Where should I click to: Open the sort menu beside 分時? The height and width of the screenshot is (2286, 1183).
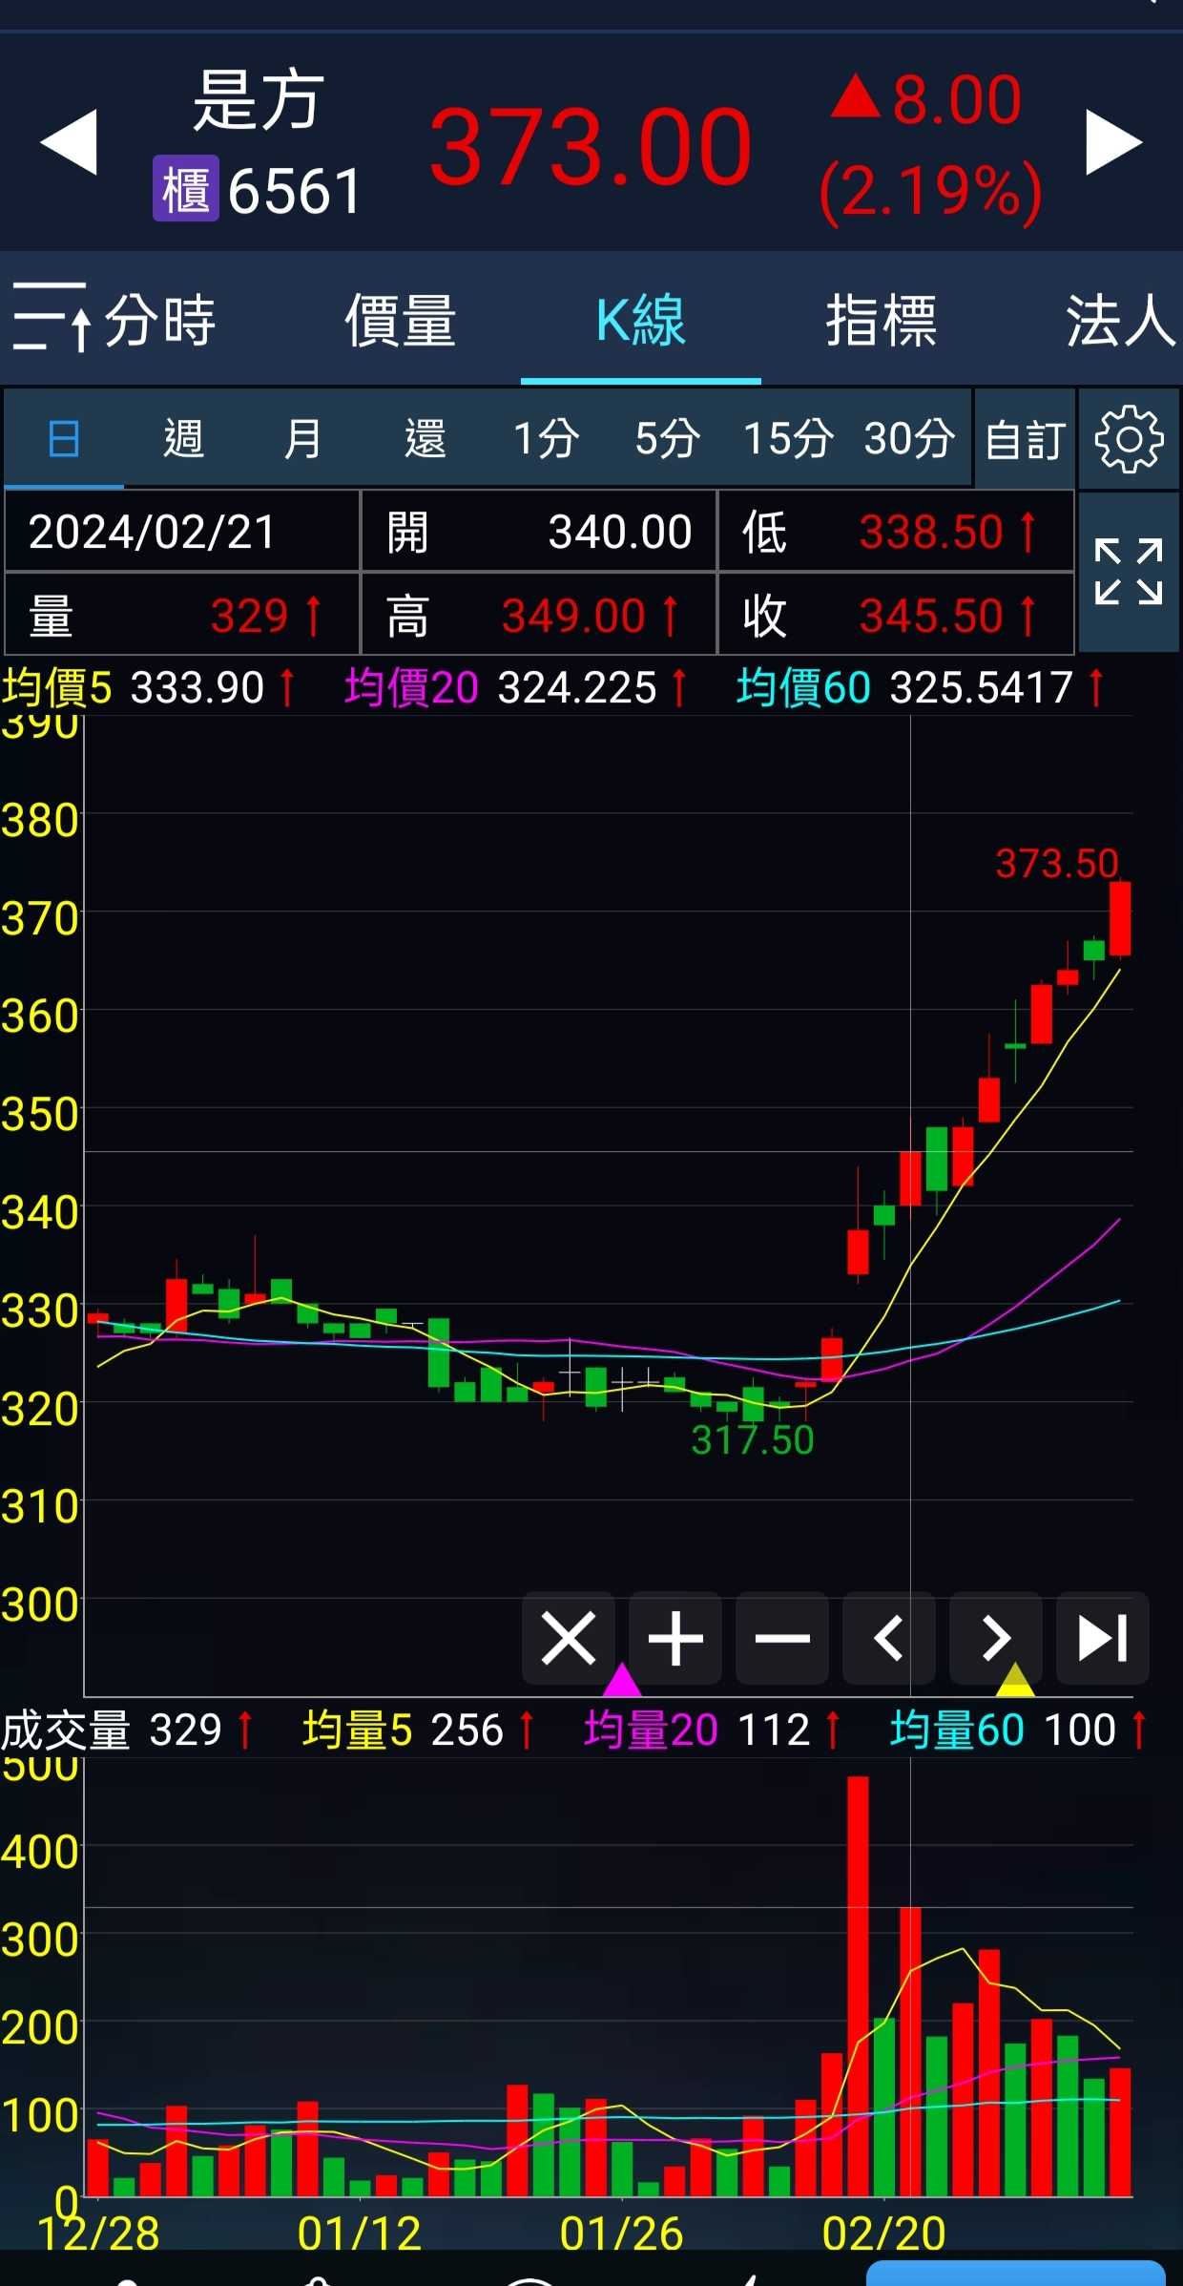click(x=52, y=318)
